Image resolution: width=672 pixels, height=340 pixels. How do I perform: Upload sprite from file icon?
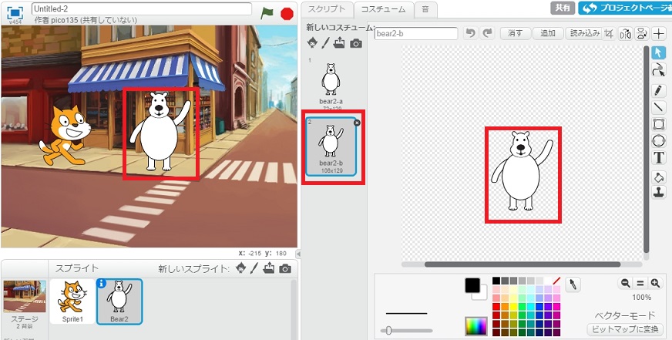coord(269,268)
